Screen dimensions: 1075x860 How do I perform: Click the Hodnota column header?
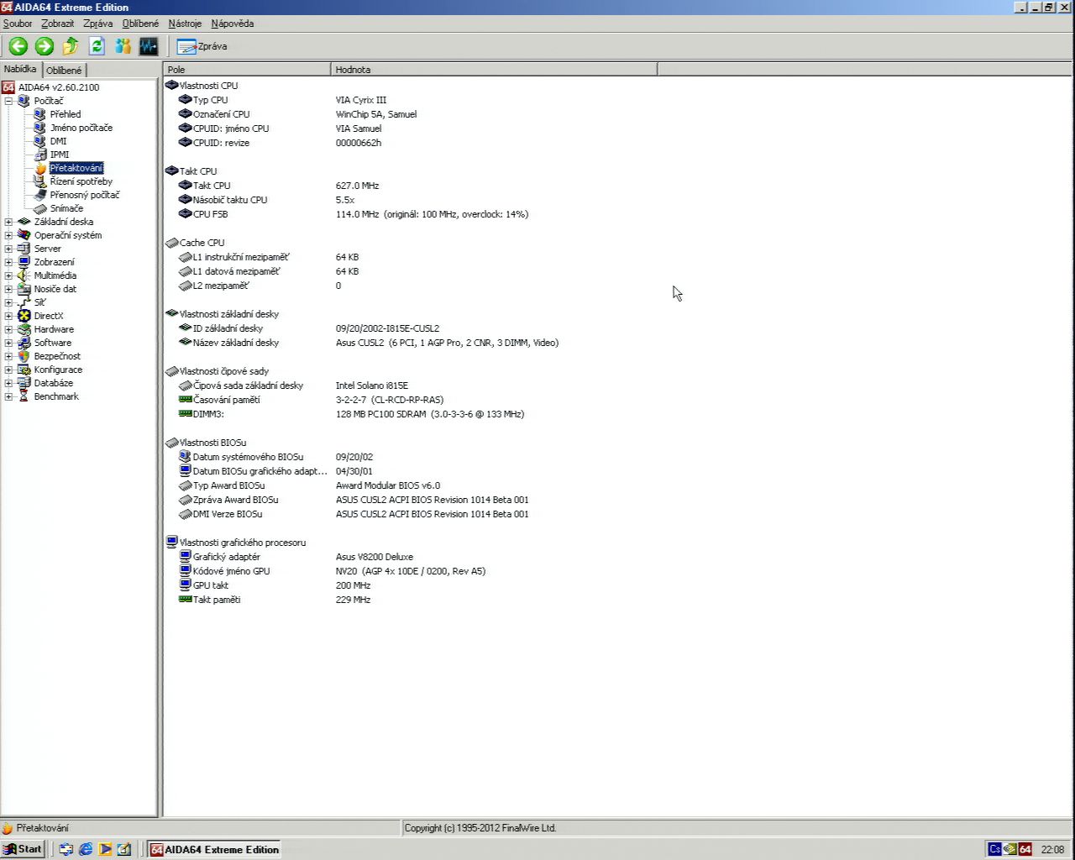(x=494, y=70)
